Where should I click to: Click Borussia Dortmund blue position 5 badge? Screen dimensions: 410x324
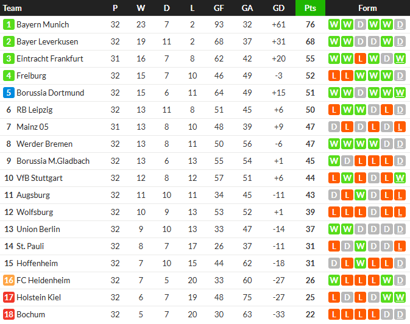[9, 93]
